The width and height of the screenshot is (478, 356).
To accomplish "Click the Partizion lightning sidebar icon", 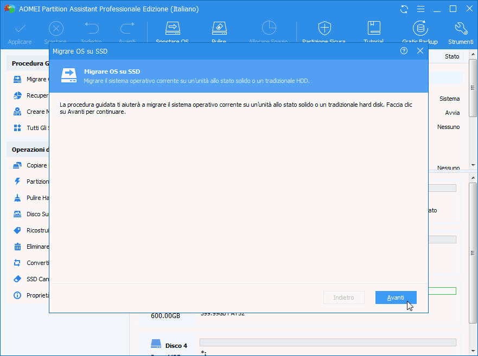I will 17,182.
